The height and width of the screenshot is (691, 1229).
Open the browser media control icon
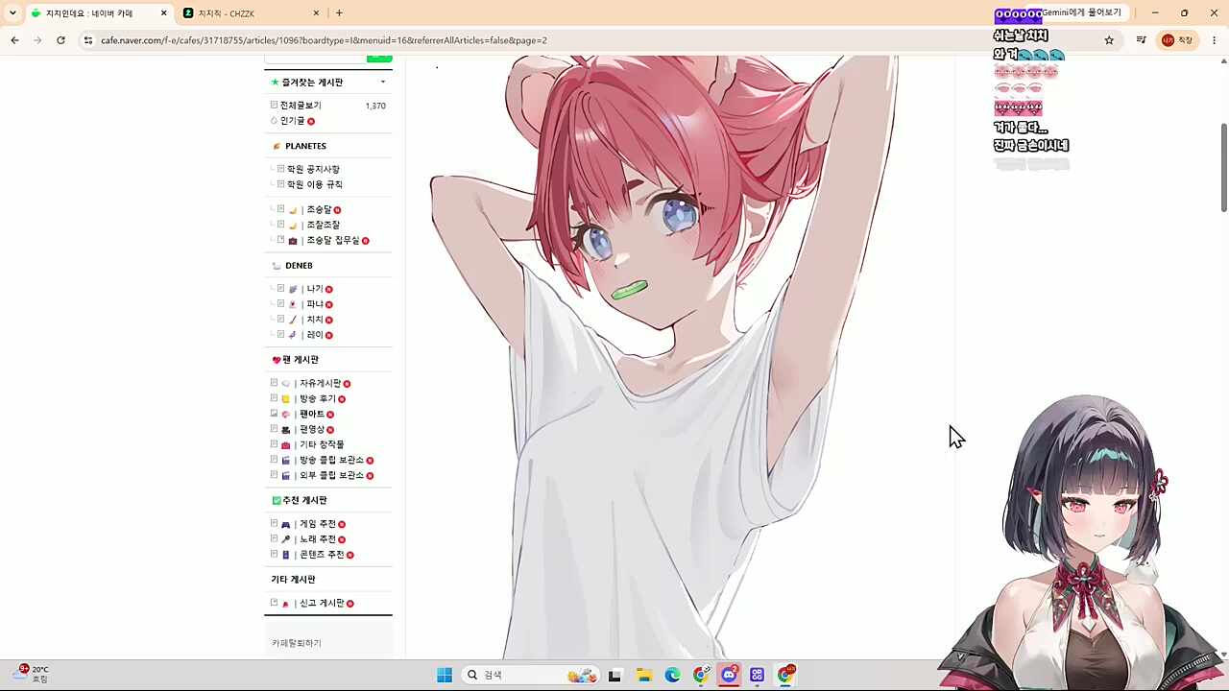(x=1141, y=40)
